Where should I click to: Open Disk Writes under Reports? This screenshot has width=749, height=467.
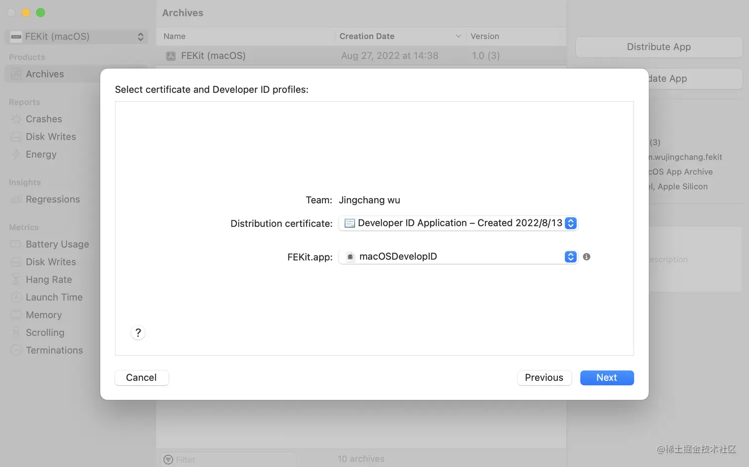pyautogui.click(x=51, y=137)
